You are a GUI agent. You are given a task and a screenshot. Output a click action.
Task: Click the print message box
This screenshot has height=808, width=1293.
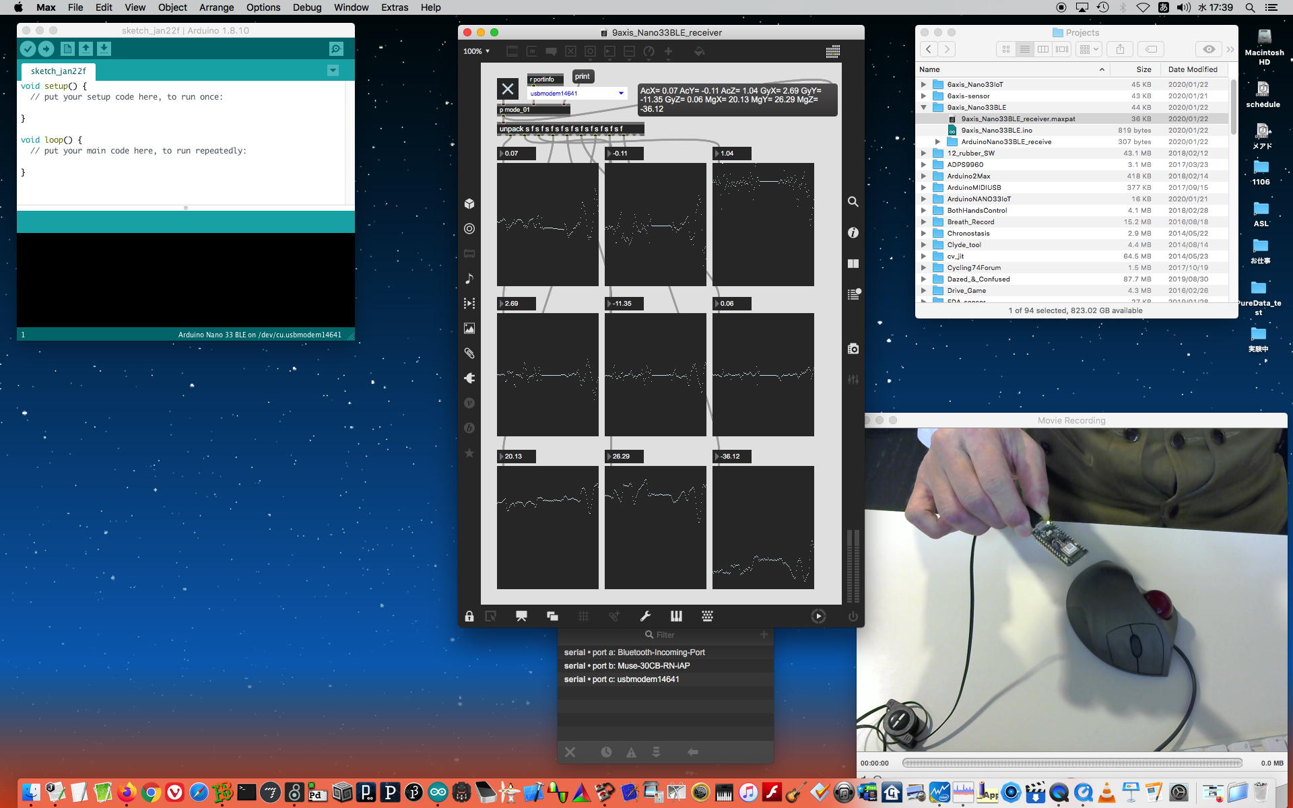click(x=583, y=77)
